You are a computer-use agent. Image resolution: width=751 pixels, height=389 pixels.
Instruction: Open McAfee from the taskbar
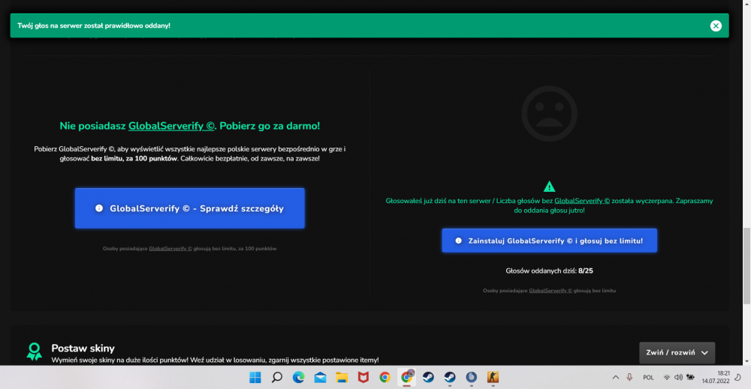pos(363,378)
